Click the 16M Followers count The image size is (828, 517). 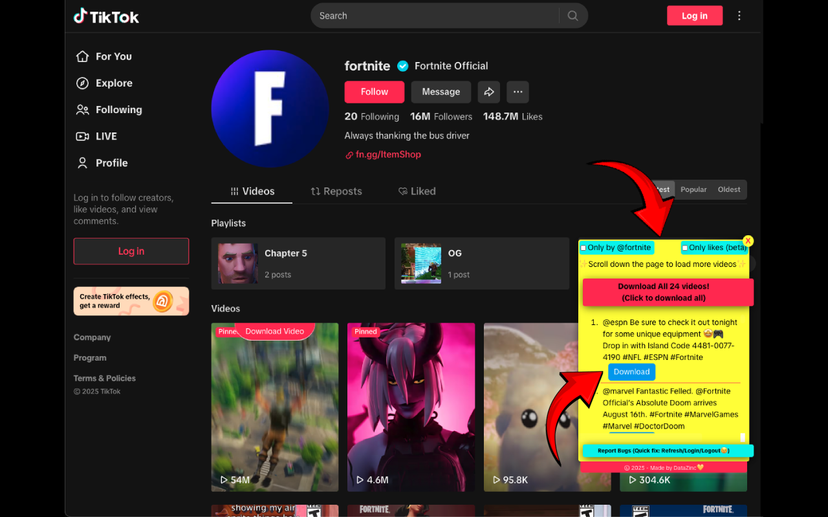tap(441, 116)
